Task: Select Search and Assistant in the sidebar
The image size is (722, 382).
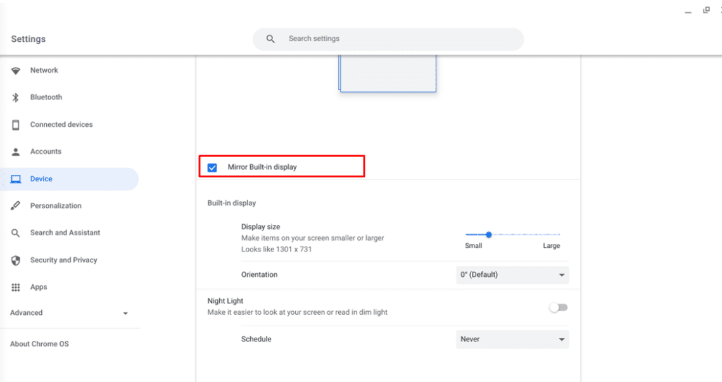Action: coord(65,232)
